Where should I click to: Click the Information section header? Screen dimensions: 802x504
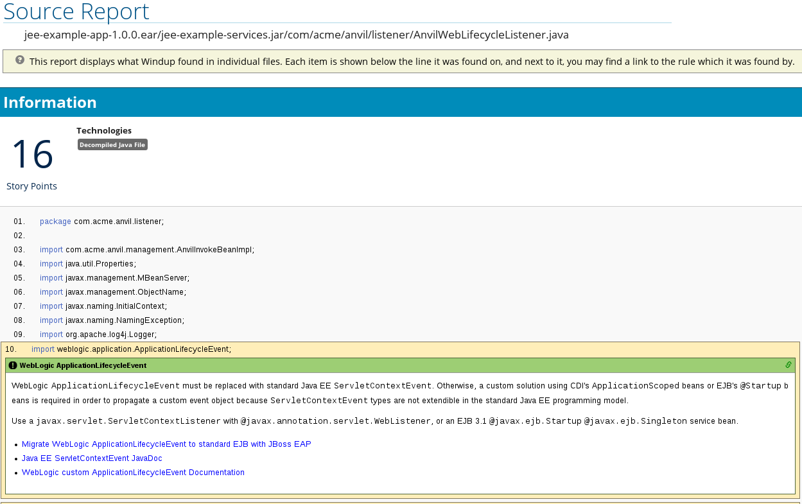coord(50,103)
